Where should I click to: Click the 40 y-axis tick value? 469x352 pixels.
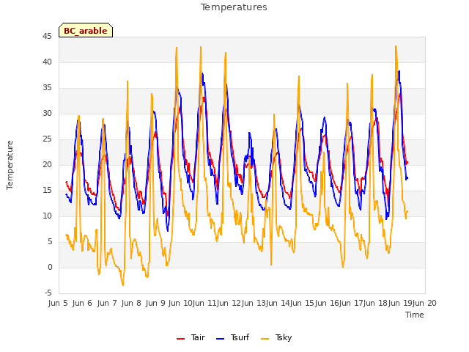click(47, 62)
